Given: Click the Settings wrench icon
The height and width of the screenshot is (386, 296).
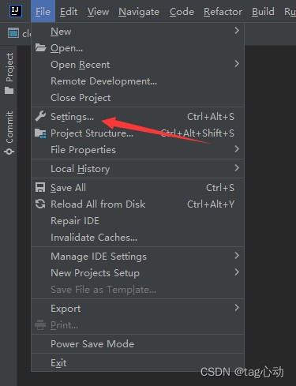Looking at the screenshot, I should (x=40, y=116).
